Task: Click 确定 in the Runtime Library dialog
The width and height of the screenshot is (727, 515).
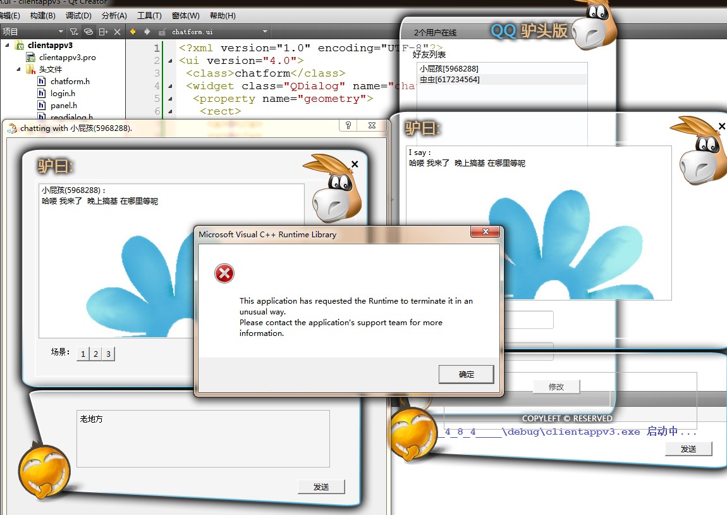Action: pos(467,375)
